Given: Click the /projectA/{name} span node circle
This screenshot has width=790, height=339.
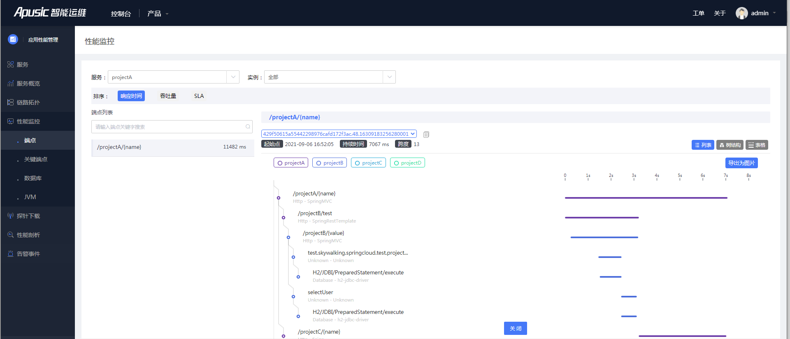Looking at the screenshot, I should click(279, 198).
